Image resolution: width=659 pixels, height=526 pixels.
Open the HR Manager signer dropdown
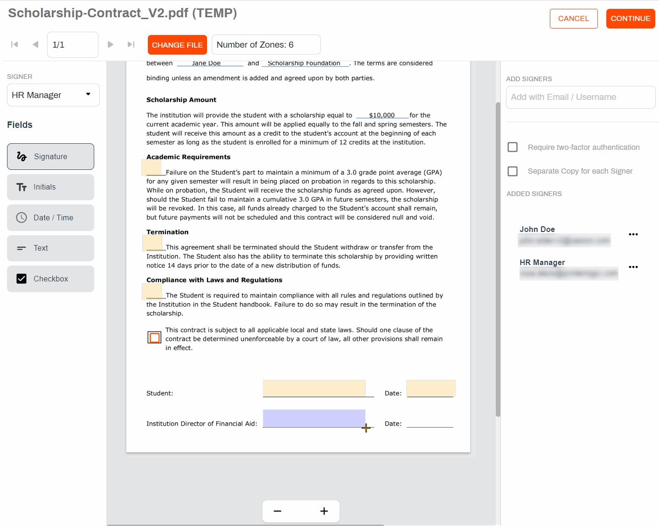pyautogui.click(x=53, y=95)
